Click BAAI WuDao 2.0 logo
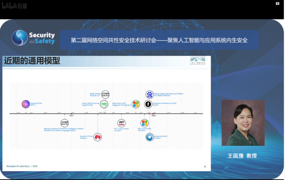285x180 pixels. tap(105, 95)
